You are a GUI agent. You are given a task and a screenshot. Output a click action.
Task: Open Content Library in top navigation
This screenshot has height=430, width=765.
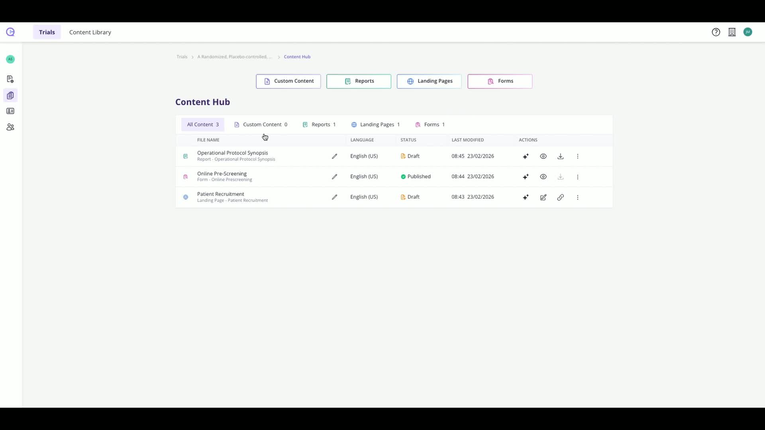click(90, 32)
